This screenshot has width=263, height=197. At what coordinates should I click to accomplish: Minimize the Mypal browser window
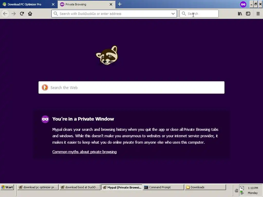click(251, 4)
